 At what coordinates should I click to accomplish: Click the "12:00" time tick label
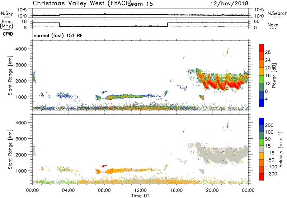(x=140, y=190)
